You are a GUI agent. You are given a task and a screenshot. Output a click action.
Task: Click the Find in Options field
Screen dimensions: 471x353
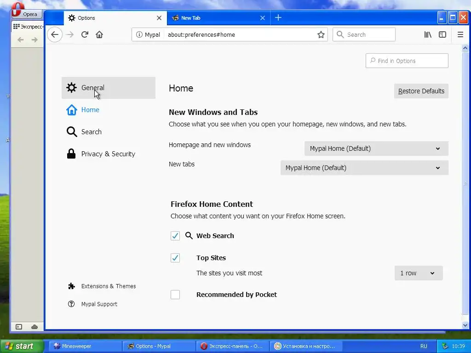pyautogui.click(x=407, y=61)
